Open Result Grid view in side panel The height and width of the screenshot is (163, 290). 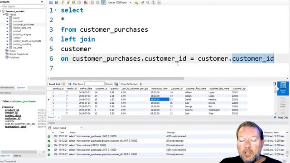(x=283, y=89)
